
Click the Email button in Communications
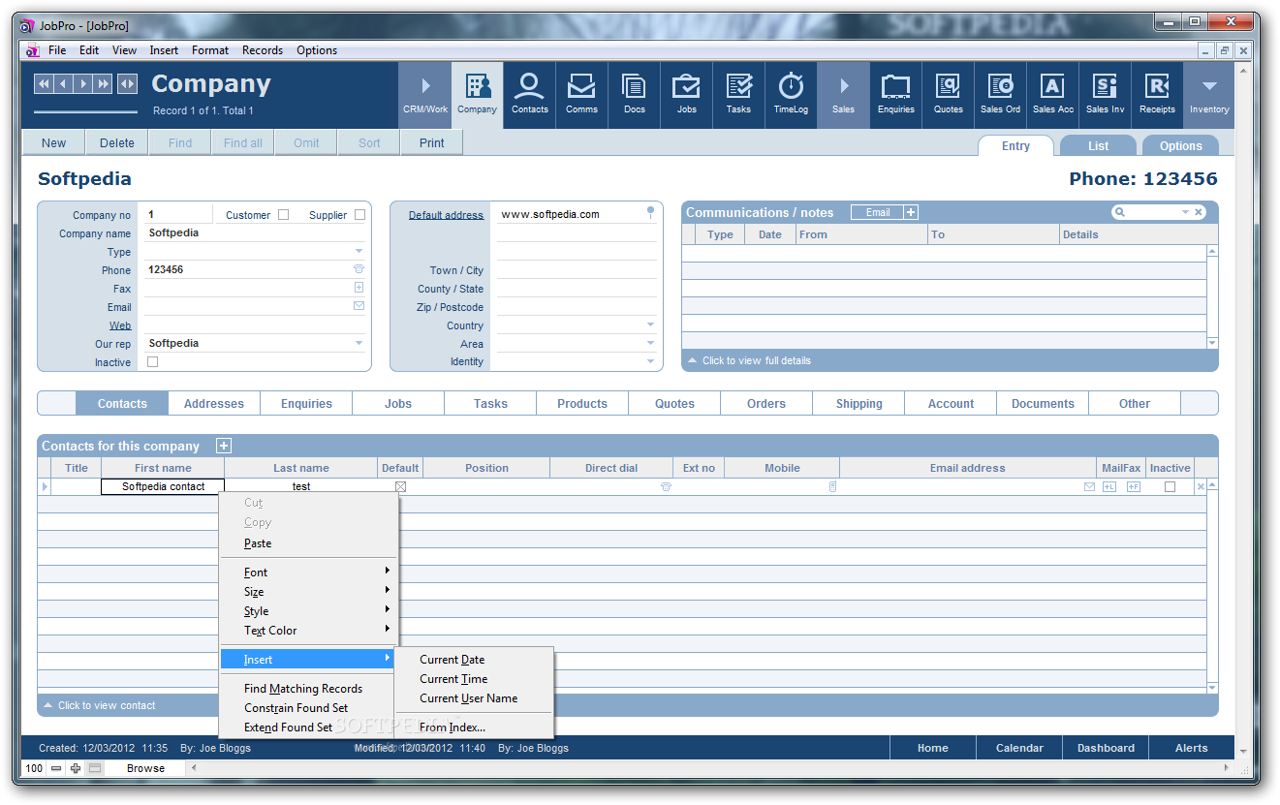[x=877, y=212]
